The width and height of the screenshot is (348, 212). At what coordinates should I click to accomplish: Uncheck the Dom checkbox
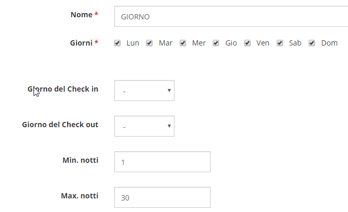tap(312, 43)
